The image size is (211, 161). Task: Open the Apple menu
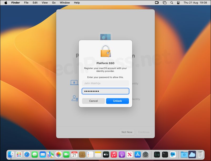(6, 3)
